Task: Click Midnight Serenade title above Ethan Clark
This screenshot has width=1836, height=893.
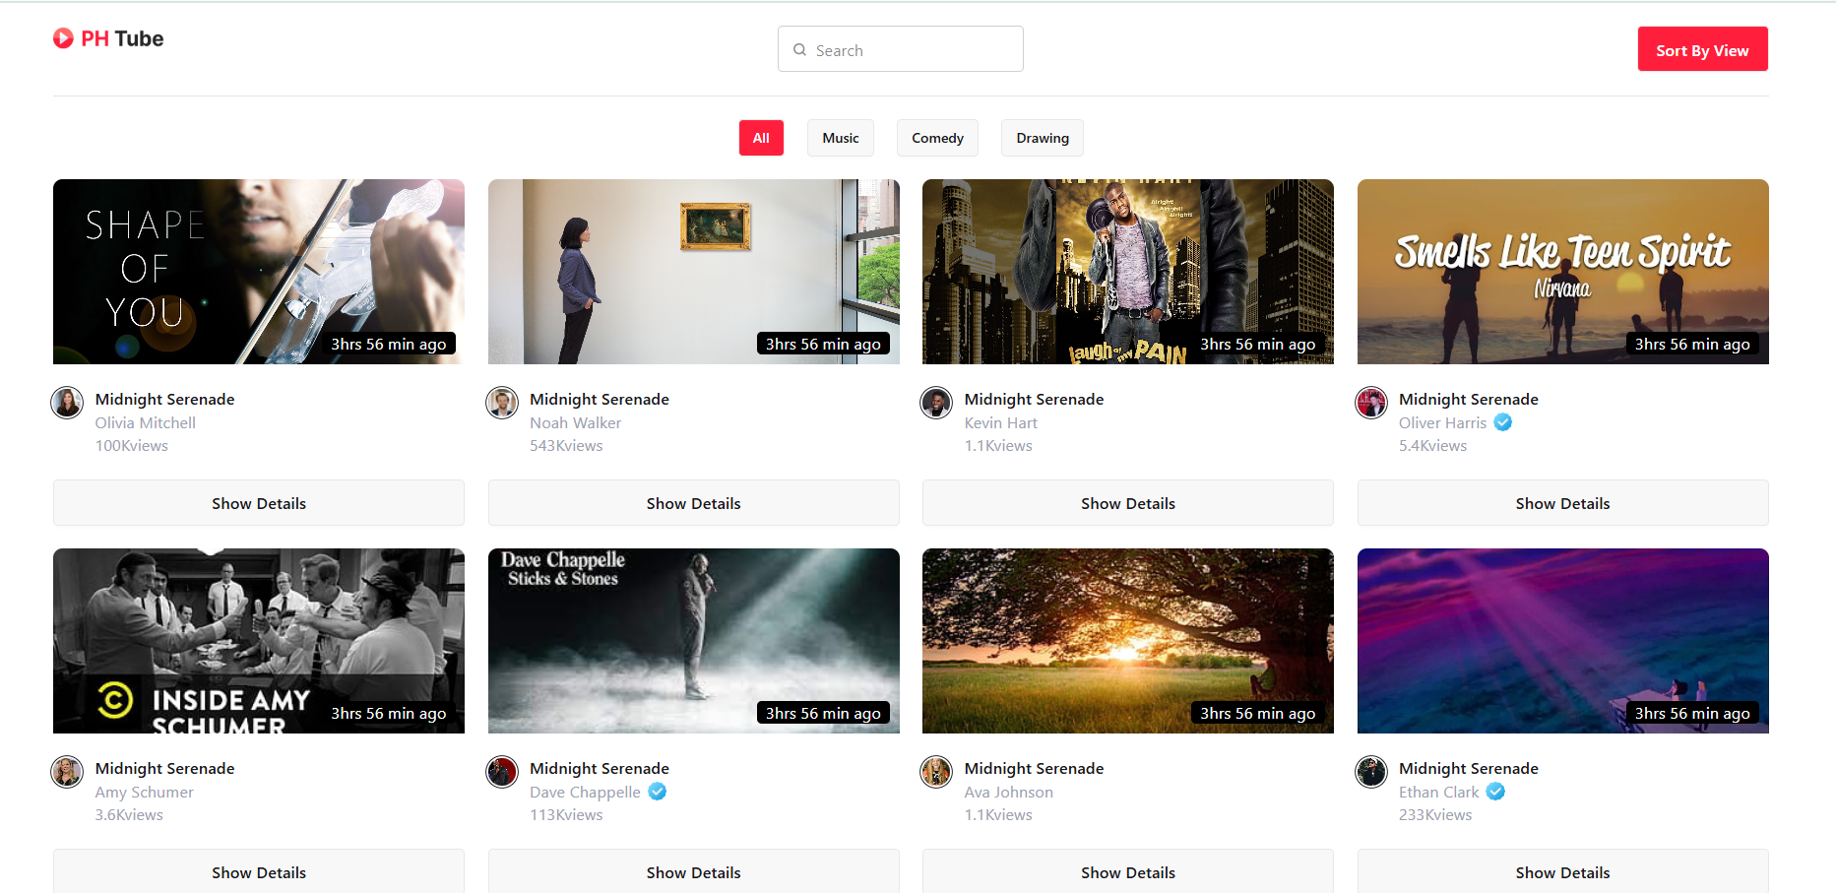Action: (x=1469, y=768)
